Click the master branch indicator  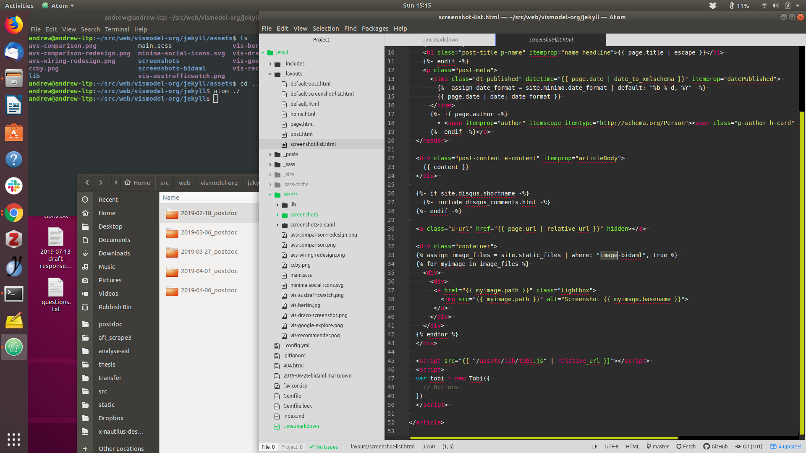[x=657, y=447]
